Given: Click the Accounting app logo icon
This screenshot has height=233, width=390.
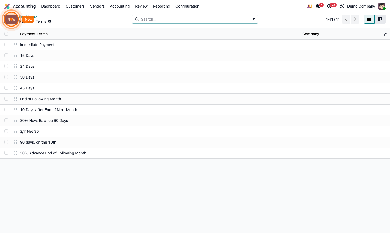Looking at the screenshot, I should point(7,6).
